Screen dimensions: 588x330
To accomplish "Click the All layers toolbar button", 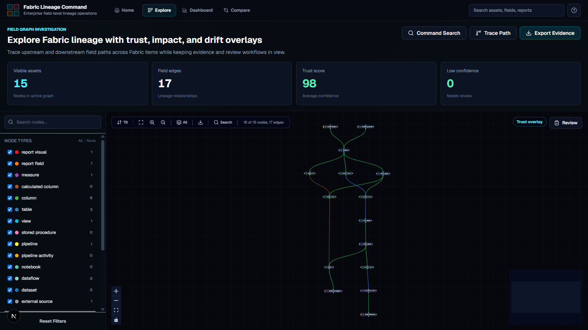I will pos(182,122).
